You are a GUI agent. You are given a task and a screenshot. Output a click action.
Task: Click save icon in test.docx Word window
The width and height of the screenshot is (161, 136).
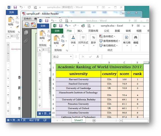click(x=47, y=21)
